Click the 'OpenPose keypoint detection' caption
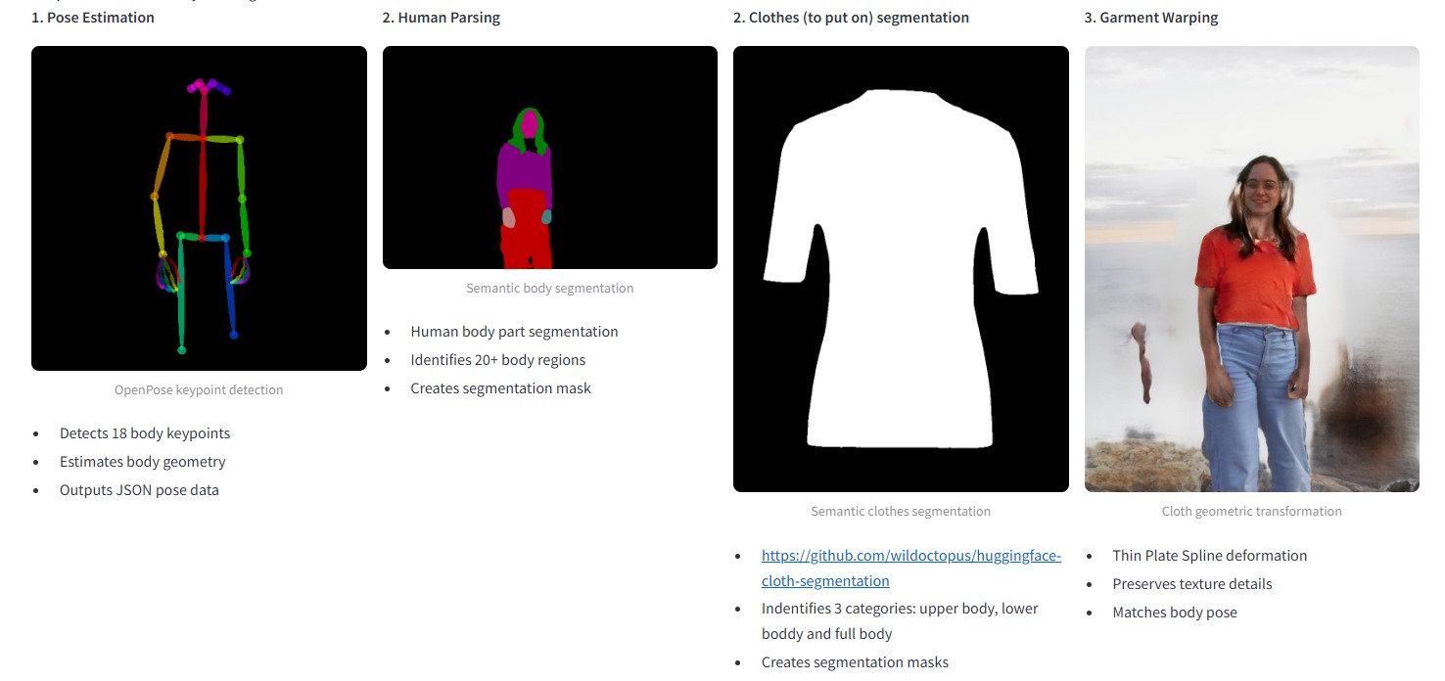This screenshot has height=681, width=1445. pyautogui.click(x=199, y=389)
